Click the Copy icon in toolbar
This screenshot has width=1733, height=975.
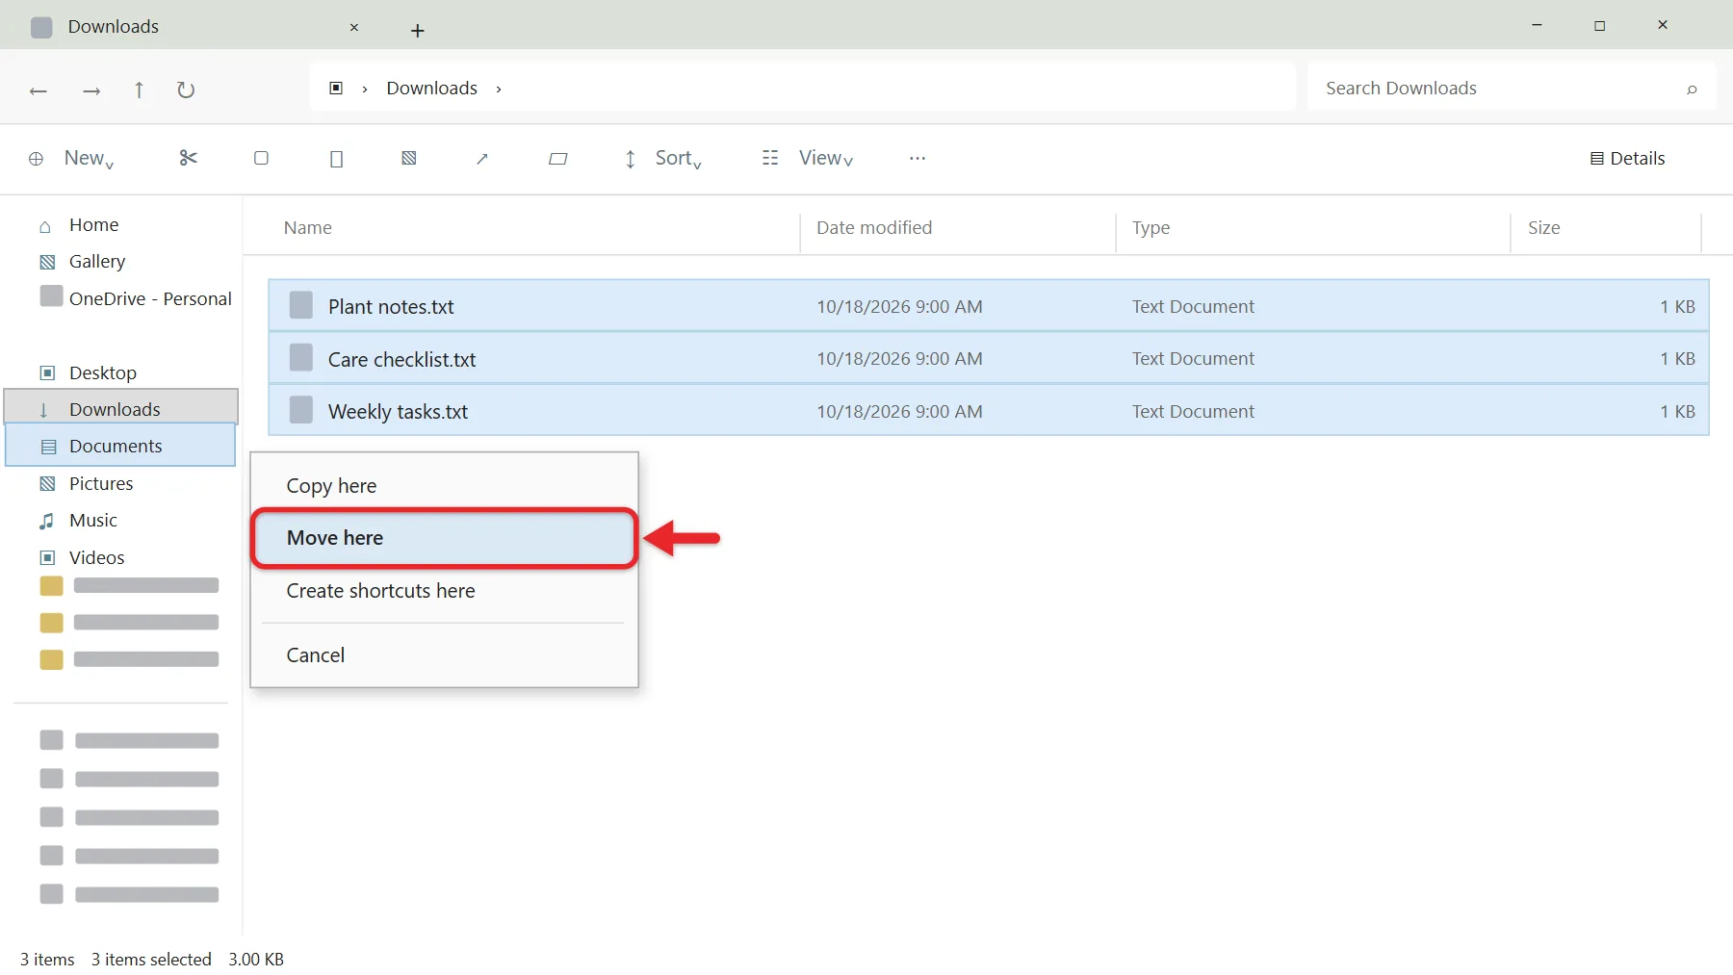coord(261,158)
